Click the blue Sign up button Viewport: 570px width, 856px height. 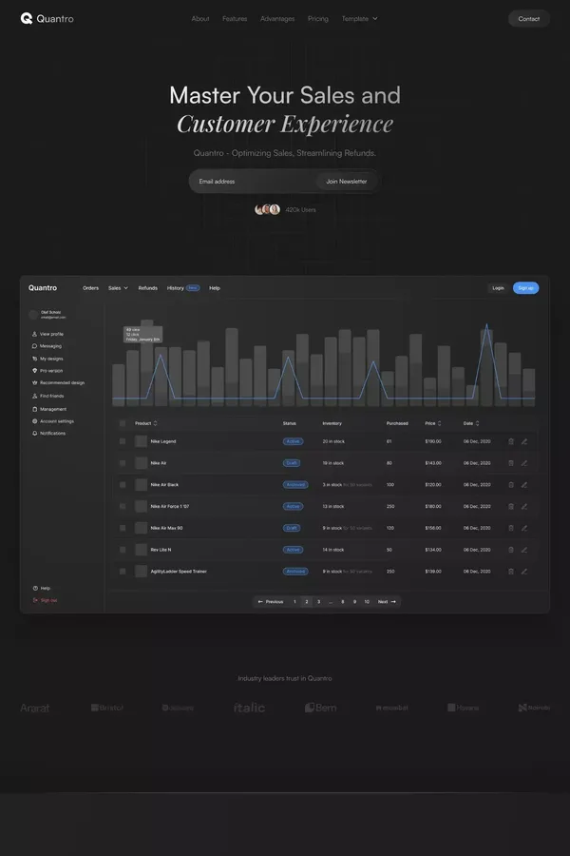click(x=525, y=287)
